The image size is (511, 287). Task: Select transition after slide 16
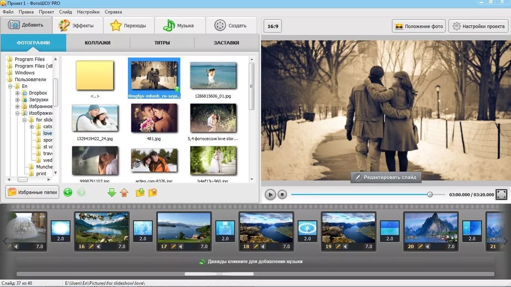(x=143, y=231)
